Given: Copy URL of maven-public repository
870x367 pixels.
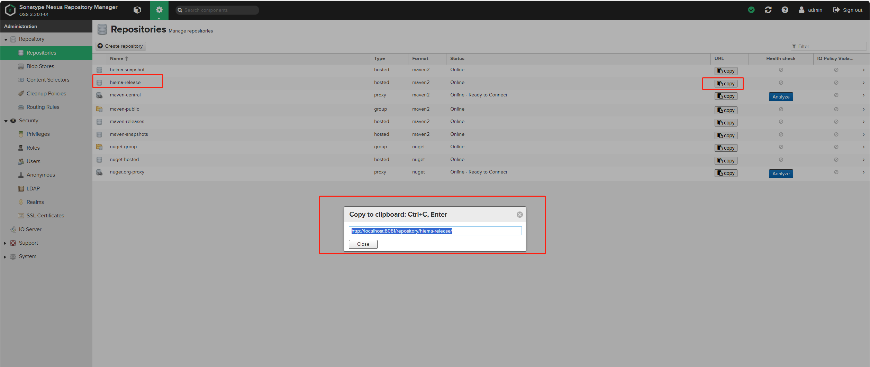Looking at the screenshot, I should pos(726,110).
